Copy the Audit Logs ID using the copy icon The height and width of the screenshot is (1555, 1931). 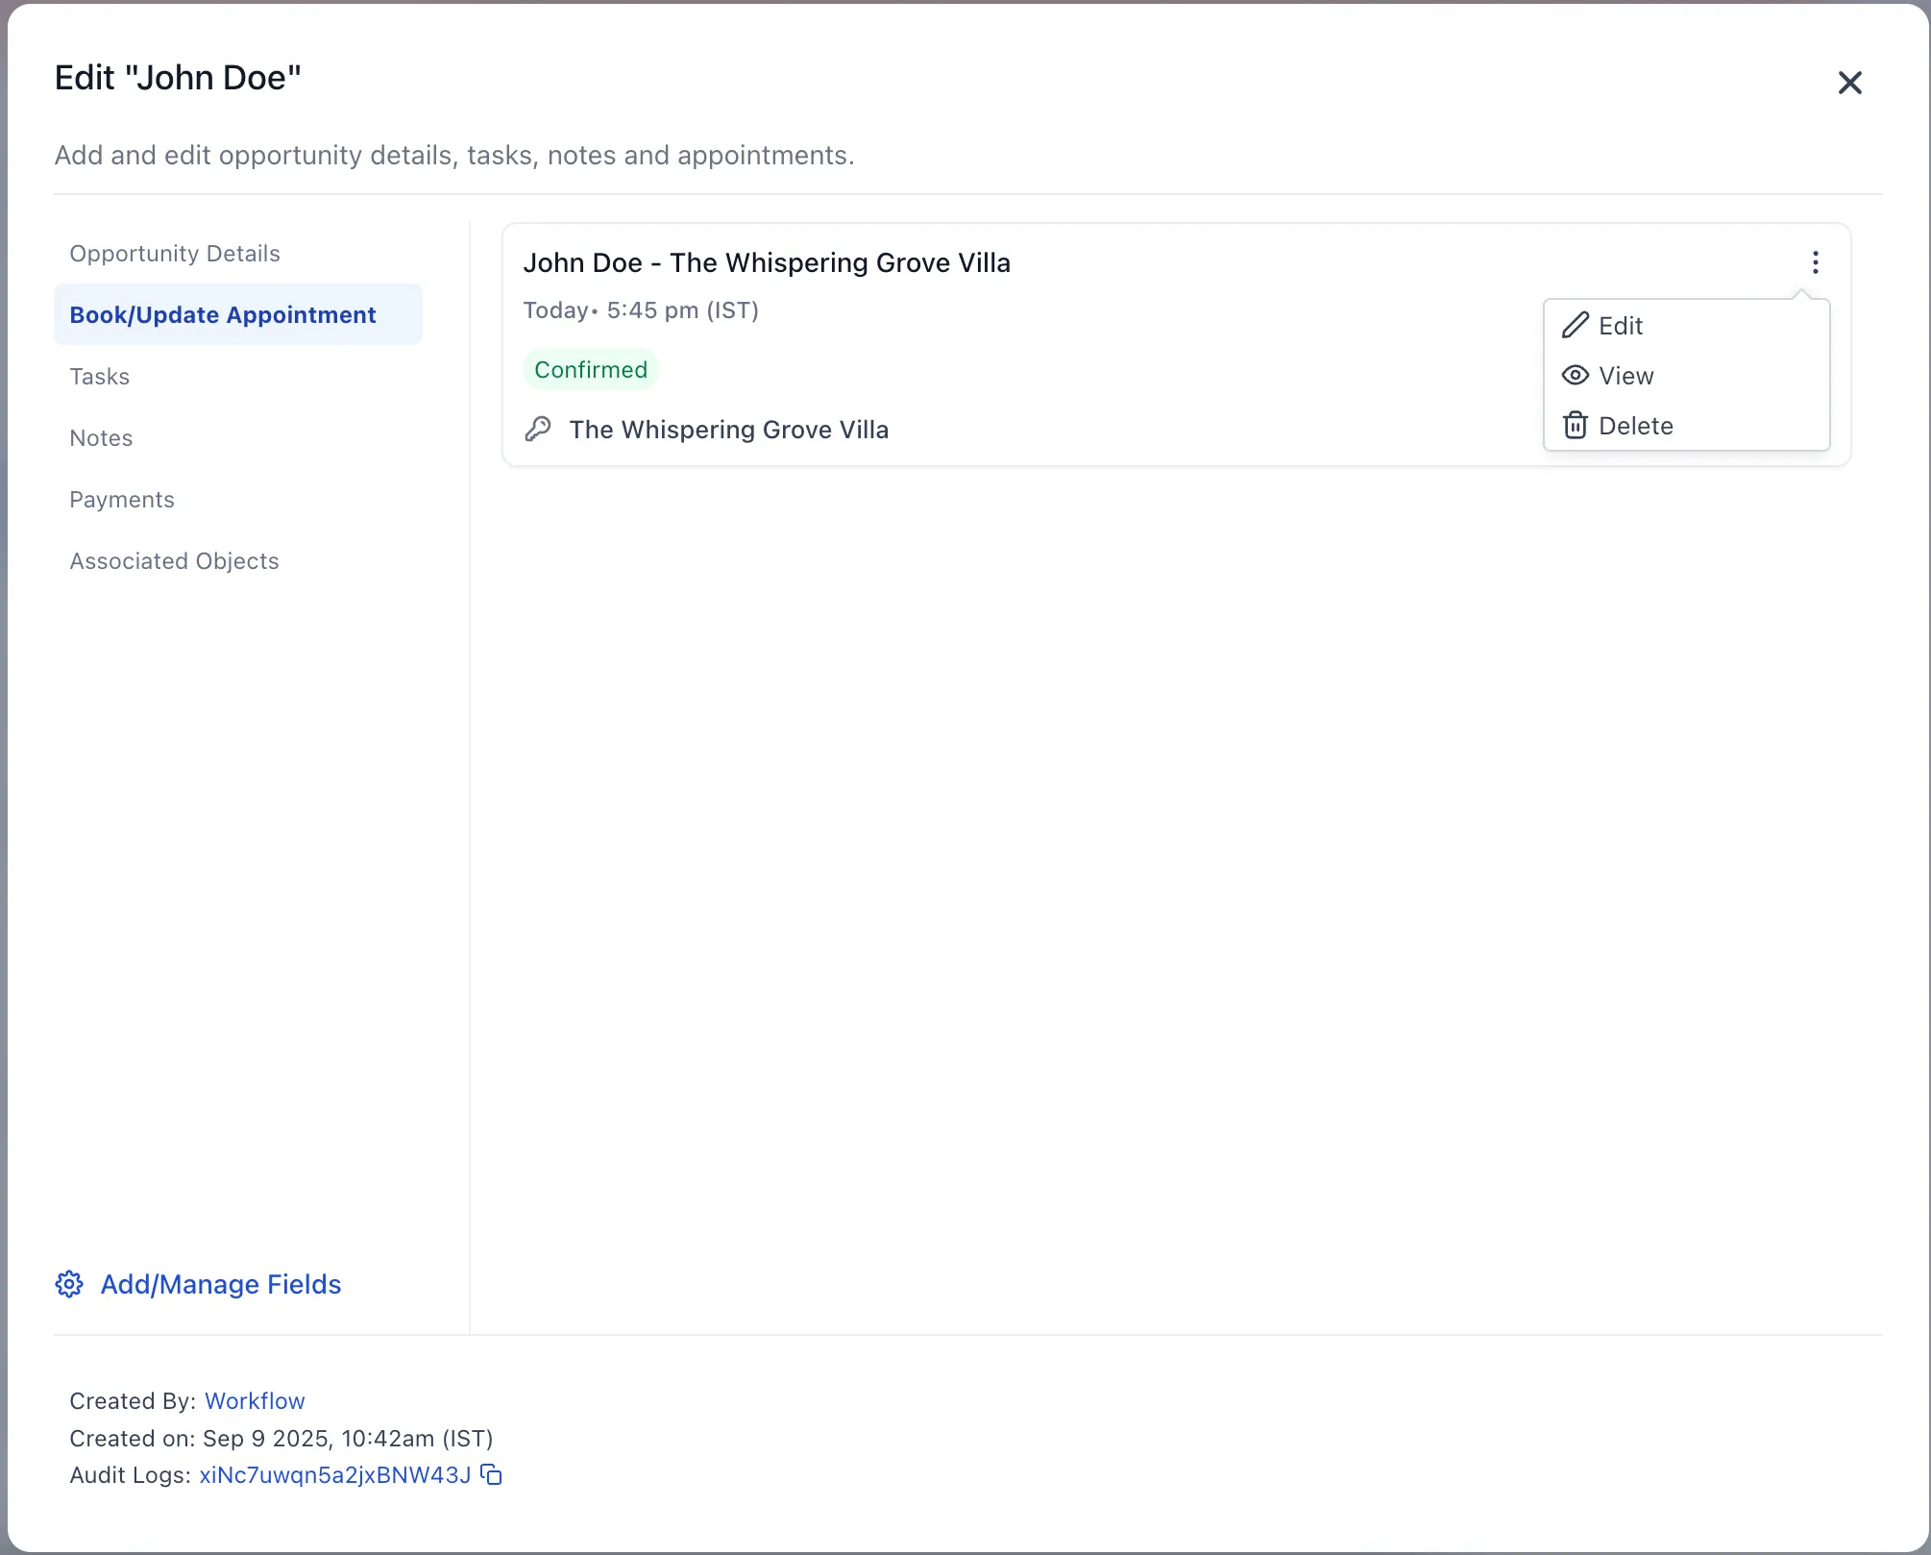tap(490, 1475)
